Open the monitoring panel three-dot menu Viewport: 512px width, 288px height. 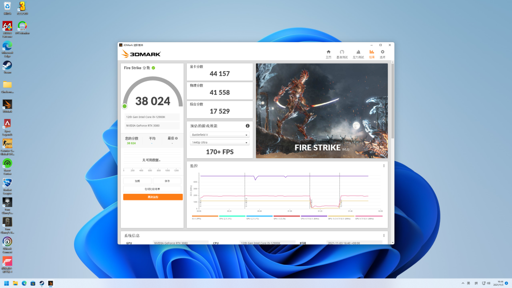click(x=384, y=166)
